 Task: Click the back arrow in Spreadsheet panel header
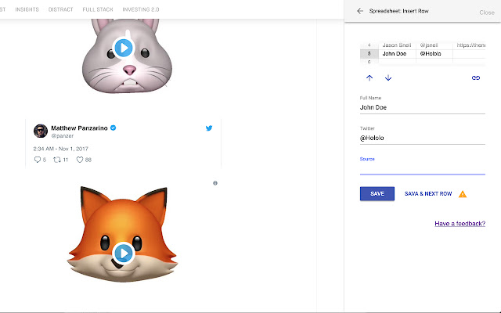tap(360, 11)
